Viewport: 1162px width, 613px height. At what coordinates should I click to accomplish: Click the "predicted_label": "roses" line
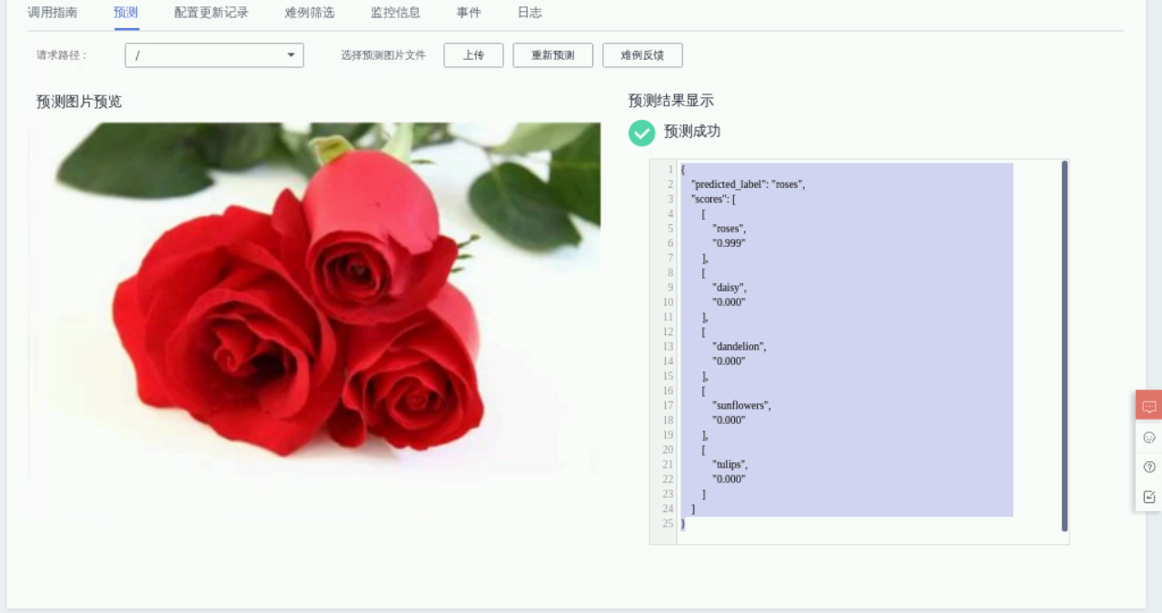[750, 184]
